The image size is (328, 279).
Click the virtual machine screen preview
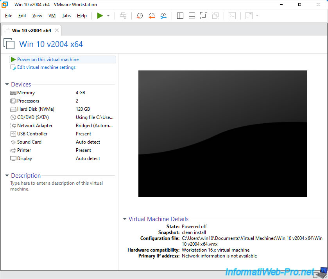pos(223,134)
